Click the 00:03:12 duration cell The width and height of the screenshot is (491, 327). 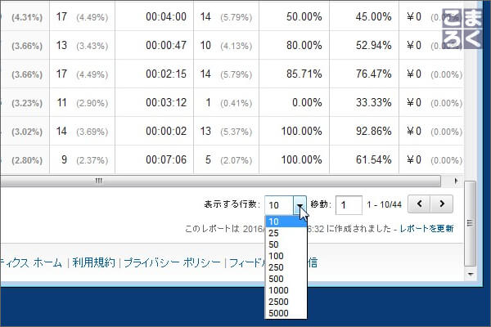point(166,103)
